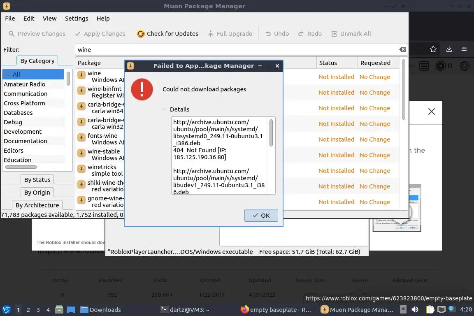Switch to Firefox empty baseplate taskbar entry

pos(276,310)
